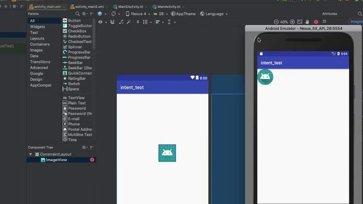Click the zoom out minus icon
Screen dimensions: 363x204
pyautogui.click(x=276, y=22)
